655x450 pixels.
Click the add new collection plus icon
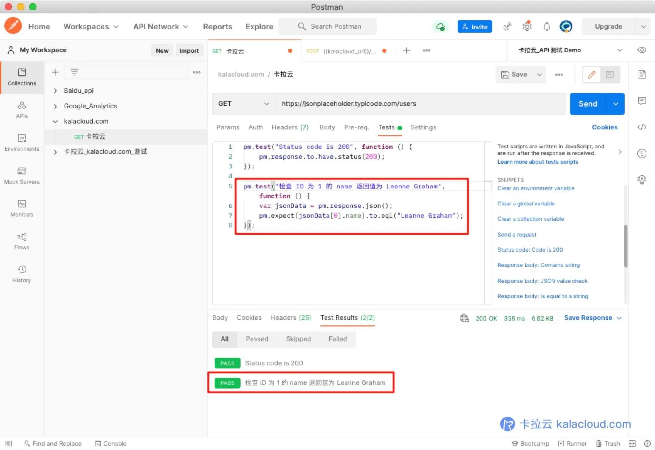55,72
